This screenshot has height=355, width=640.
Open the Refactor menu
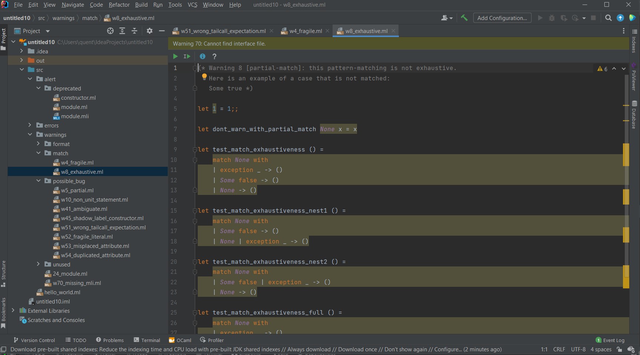119,5
